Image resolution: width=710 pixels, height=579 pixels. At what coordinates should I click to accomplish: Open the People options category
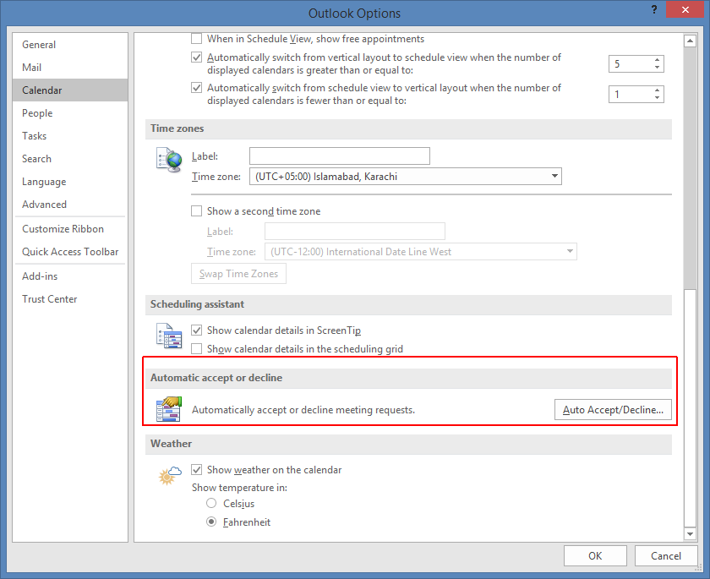[70, 112]
